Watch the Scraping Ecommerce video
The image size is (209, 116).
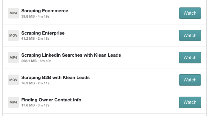(x=190, y=13)
